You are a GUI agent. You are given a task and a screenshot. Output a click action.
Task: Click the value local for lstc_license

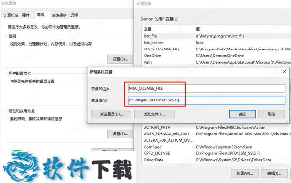[x=200, y=43]
